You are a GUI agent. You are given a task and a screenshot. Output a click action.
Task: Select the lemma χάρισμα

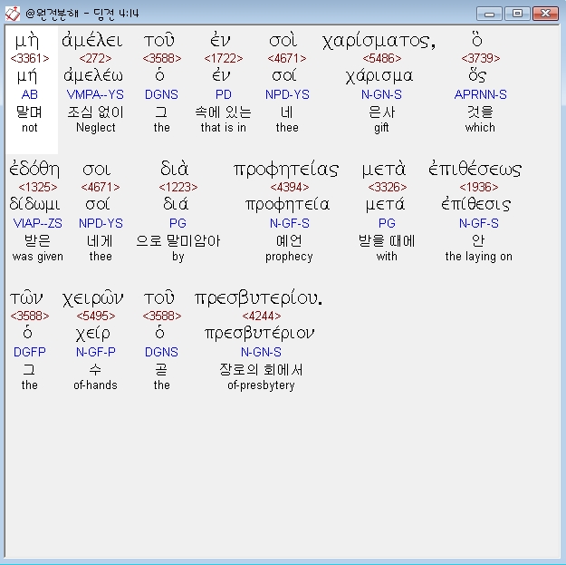tap(379, 76)
